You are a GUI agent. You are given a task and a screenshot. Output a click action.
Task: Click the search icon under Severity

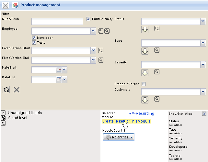tap(157, 72)
